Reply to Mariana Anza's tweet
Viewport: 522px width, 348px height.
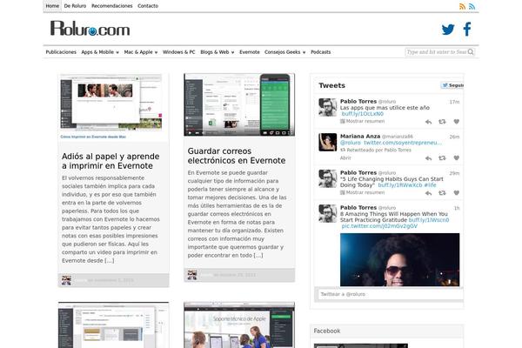click(428, 158)
